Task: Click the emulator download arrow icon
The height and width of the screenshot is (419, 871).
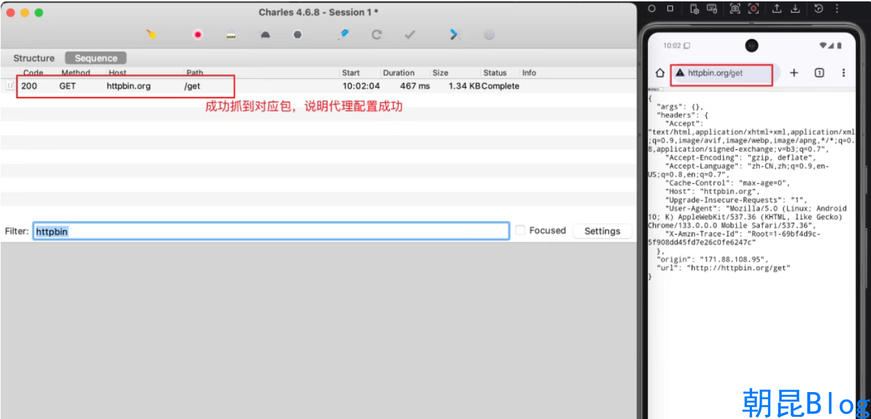Action: [x=796, y=8]
